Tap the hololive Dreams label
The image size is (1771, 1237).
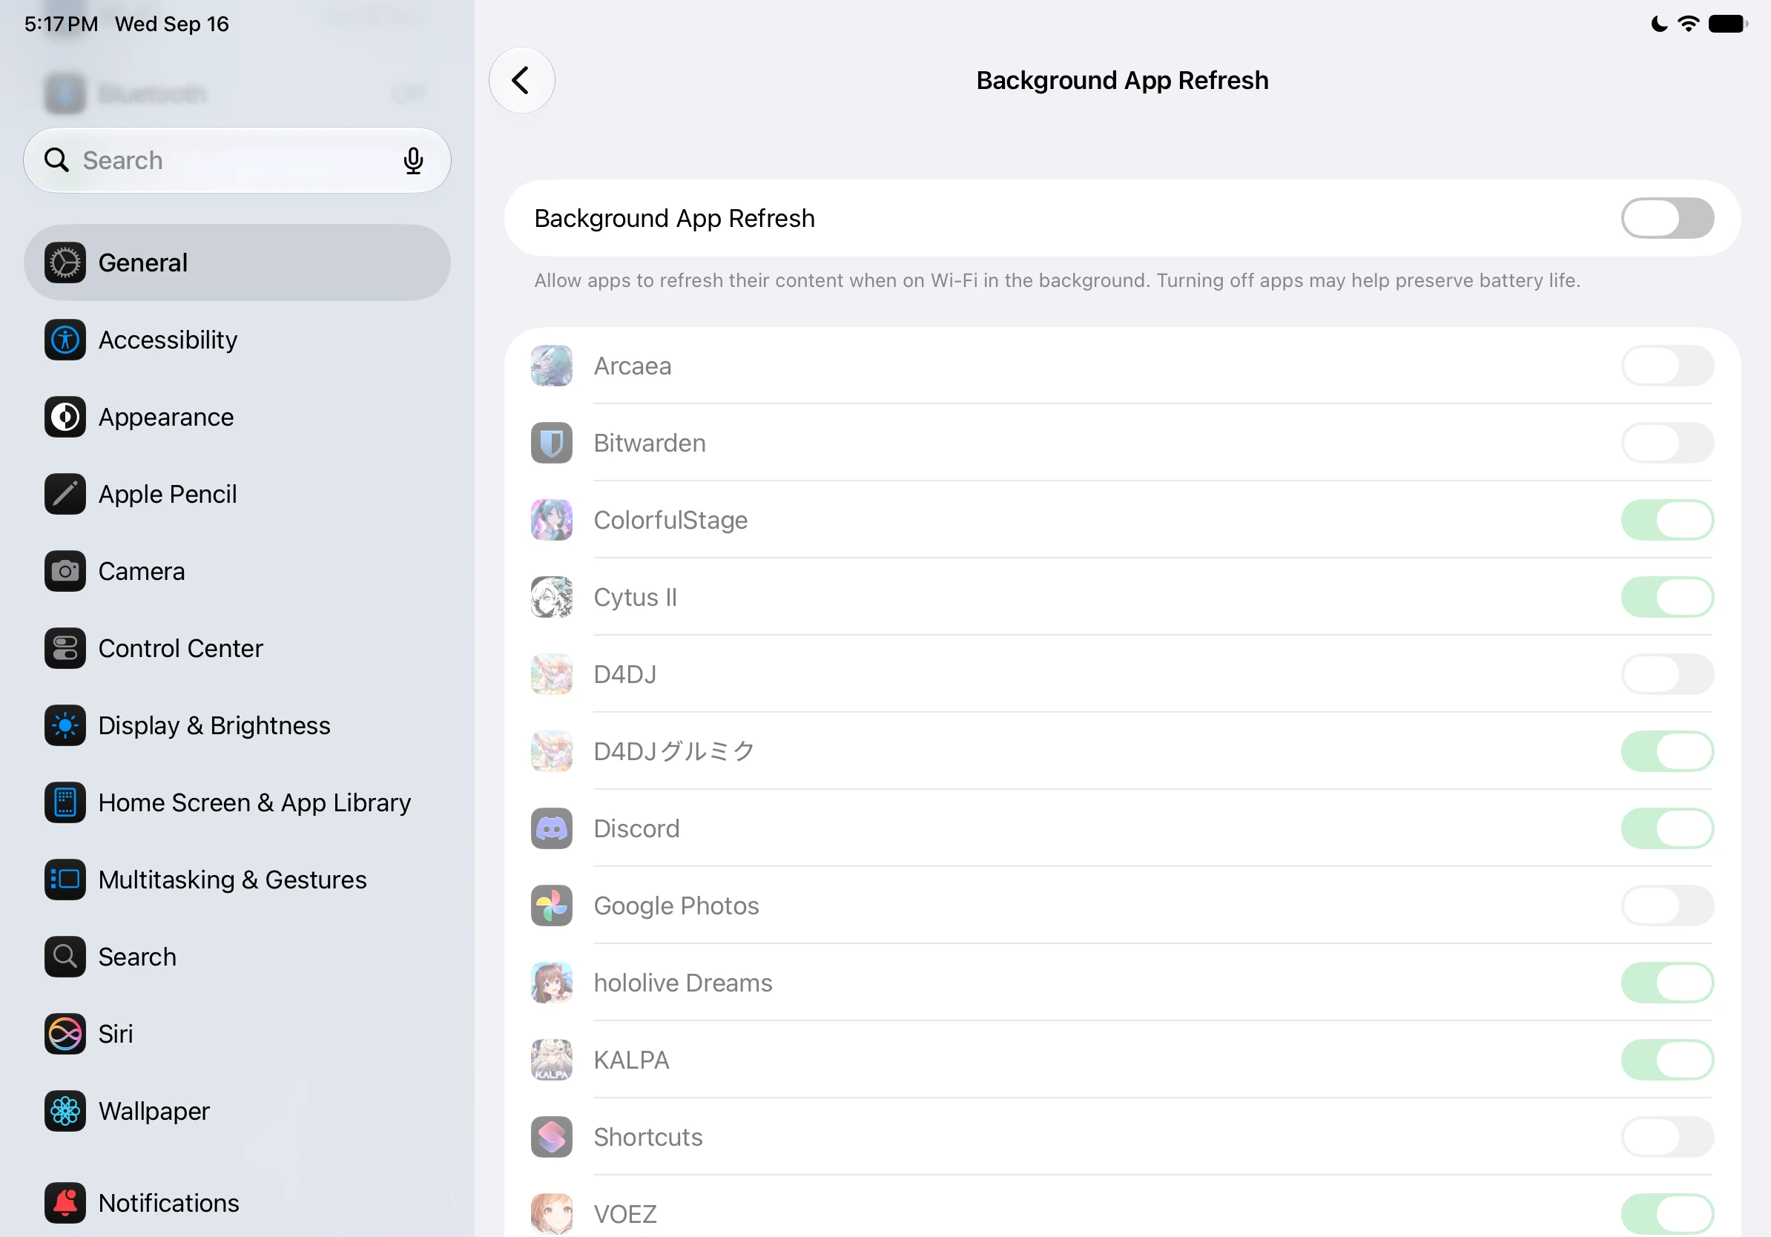[x=682, y=983]
